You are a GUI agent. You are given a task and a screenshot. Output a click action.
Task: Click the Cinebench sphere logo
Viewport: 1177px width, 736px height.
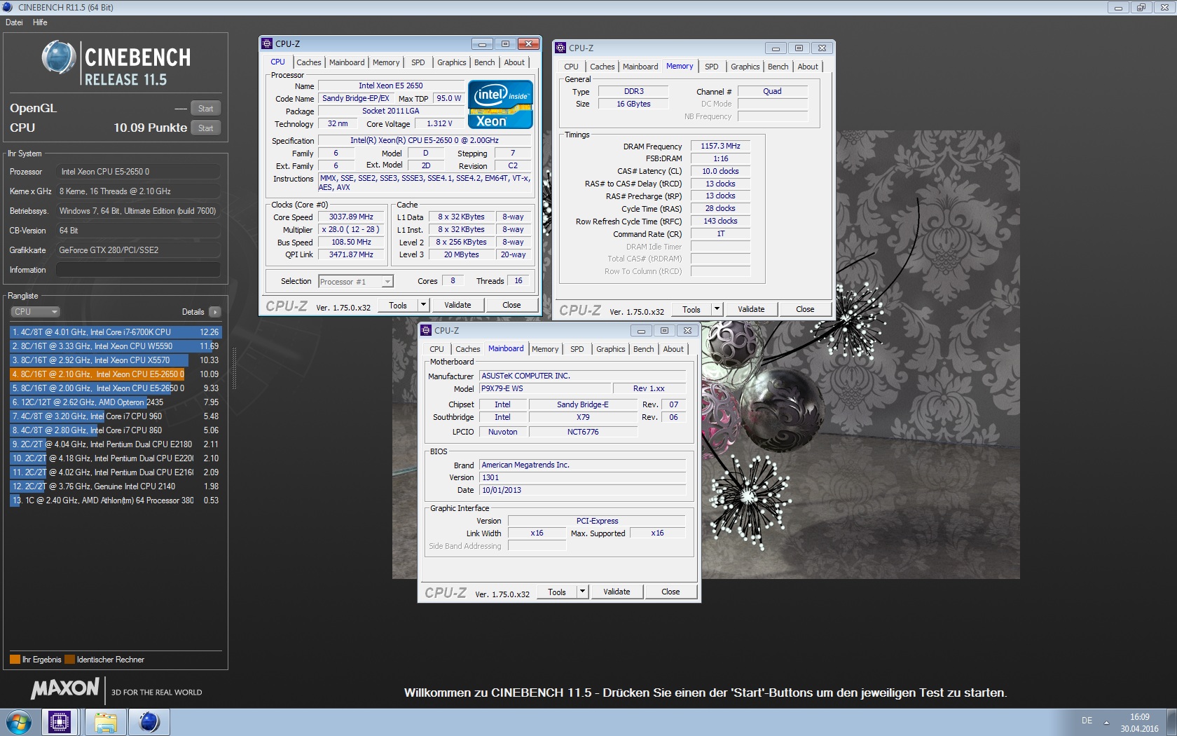pos(59,57)
